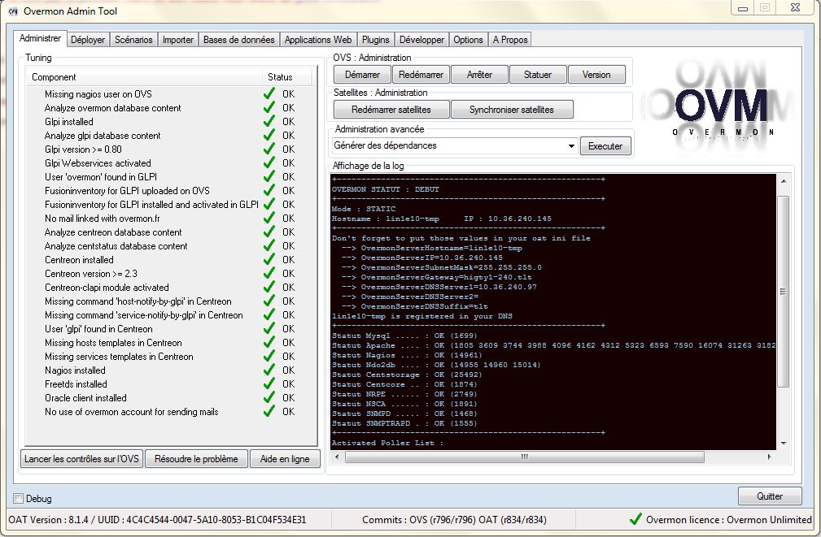Click Redémarrer satellites button

[x=391, y=110]
